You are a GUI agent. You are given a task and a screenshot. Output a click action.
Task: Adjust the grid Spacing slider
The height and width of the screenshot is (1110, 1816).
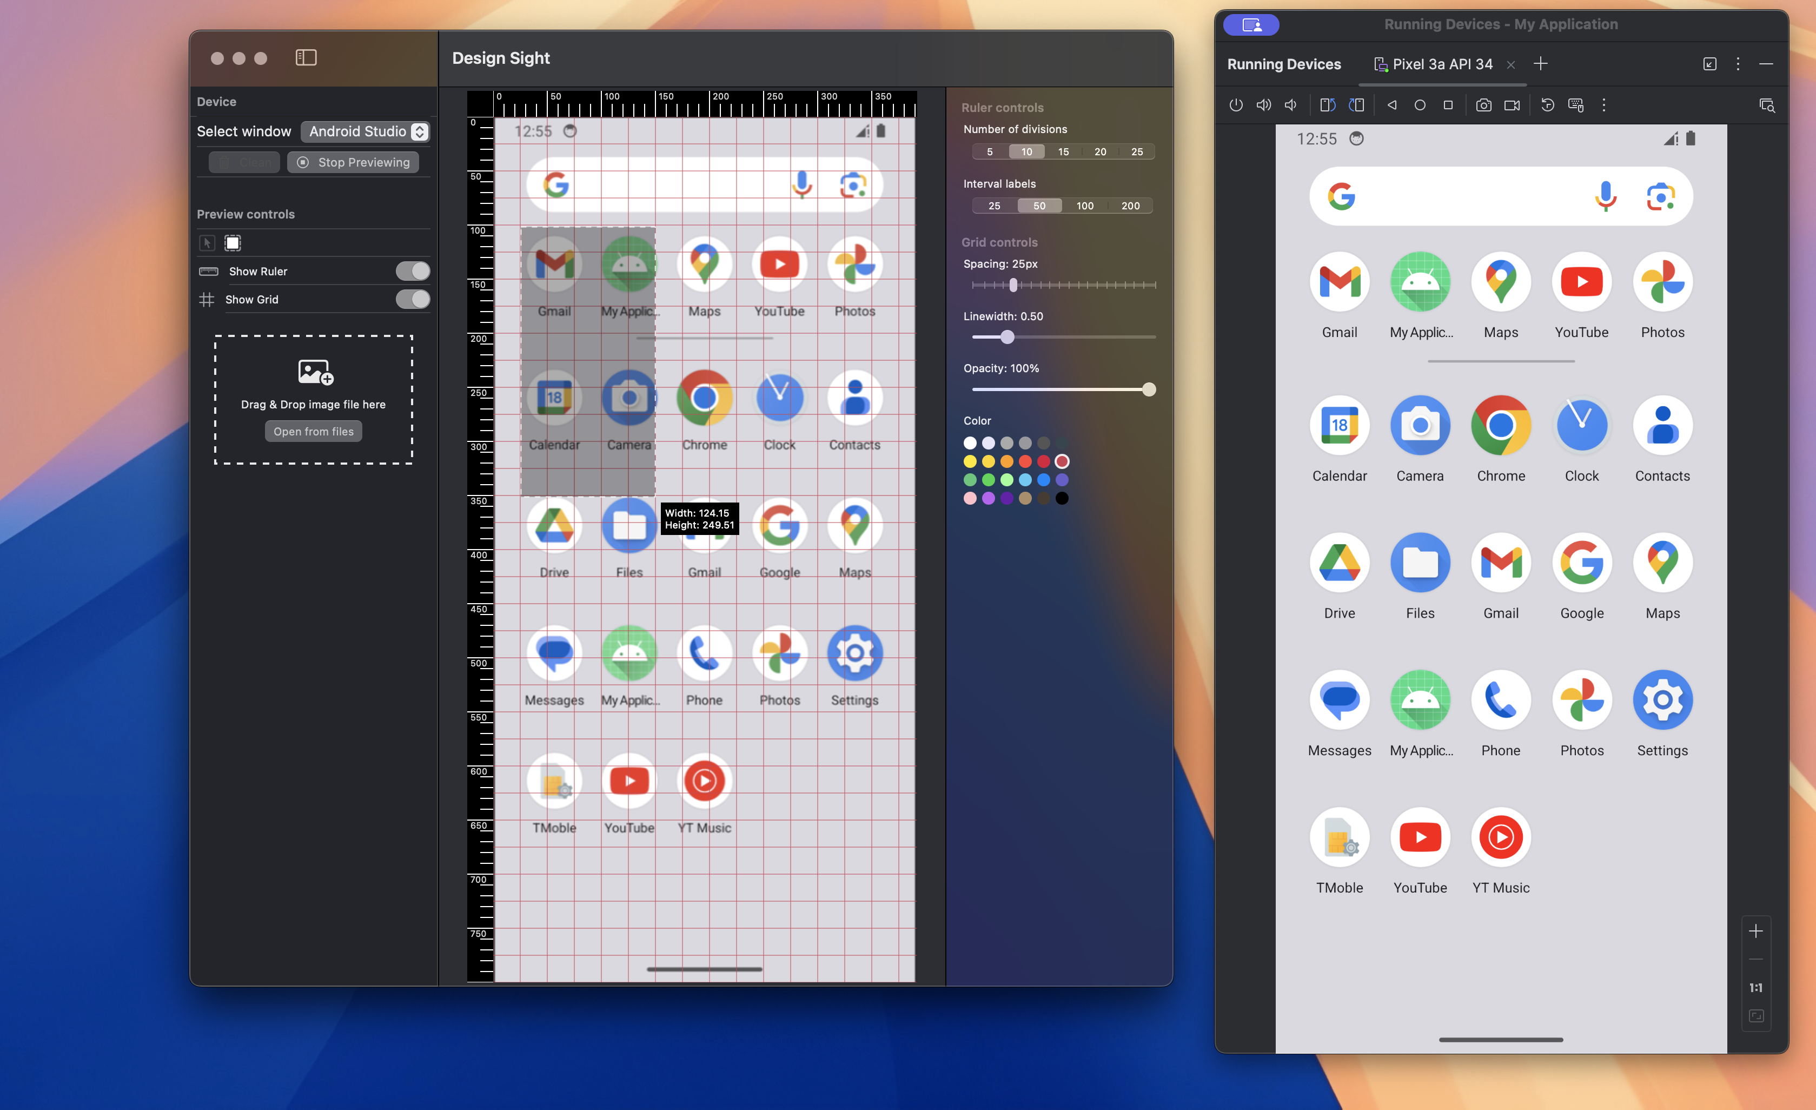point(1064,285)
